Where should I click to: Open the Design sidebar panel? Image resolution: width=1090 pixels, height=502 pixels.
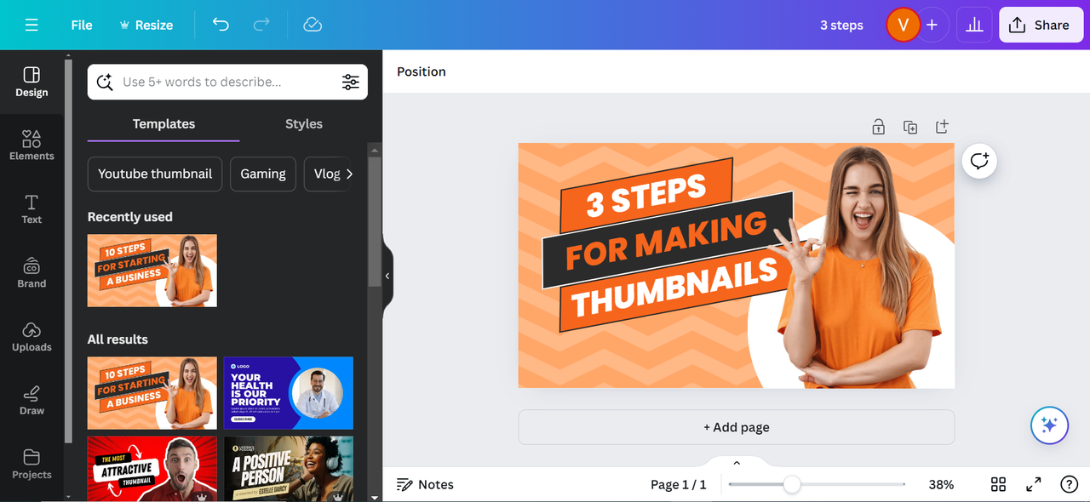point(32,82)
